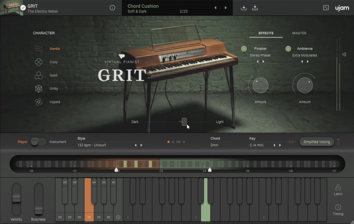Click the Dark/Light tone slider handle
Screen dimensions: 354x224
tap(184, 122)
